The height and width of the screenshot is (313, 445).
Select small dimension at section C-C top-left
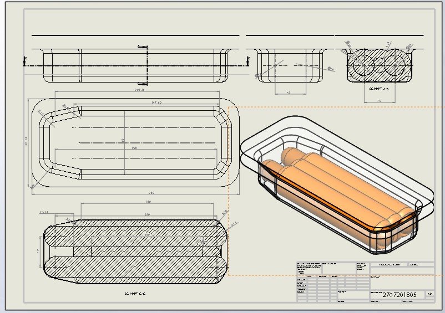pos(44,212)
